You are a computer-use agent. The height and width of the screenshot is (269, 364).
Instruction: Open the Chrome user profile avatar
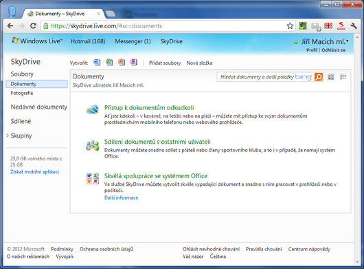[x=12, y=12]
